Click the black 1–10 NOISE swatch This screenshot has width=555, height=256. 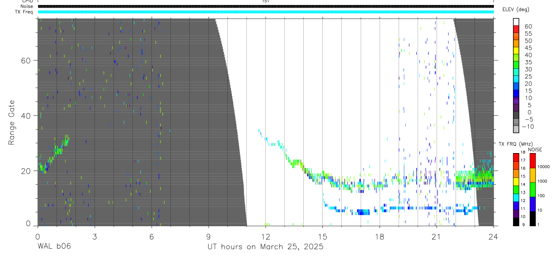coord(533,218)
